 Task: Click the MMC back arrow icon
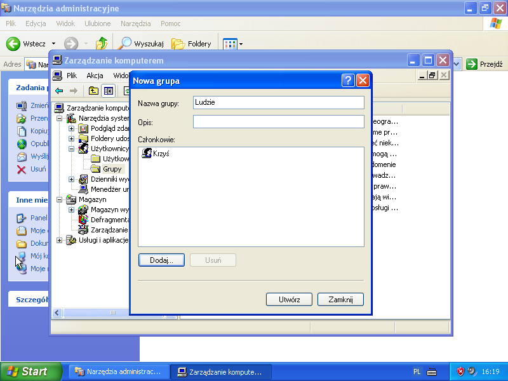tap(59, 91)
